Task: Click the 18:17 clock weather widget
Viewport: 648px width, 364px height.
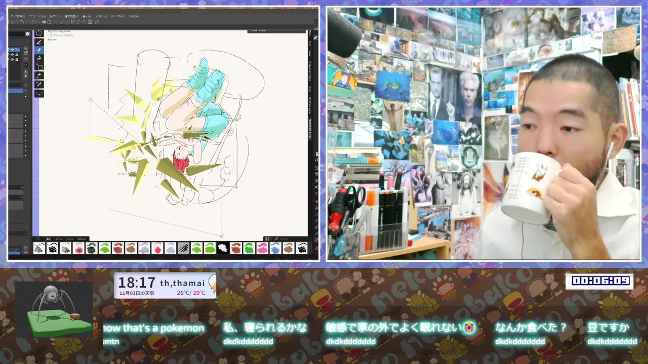Action: pos(165,286)
